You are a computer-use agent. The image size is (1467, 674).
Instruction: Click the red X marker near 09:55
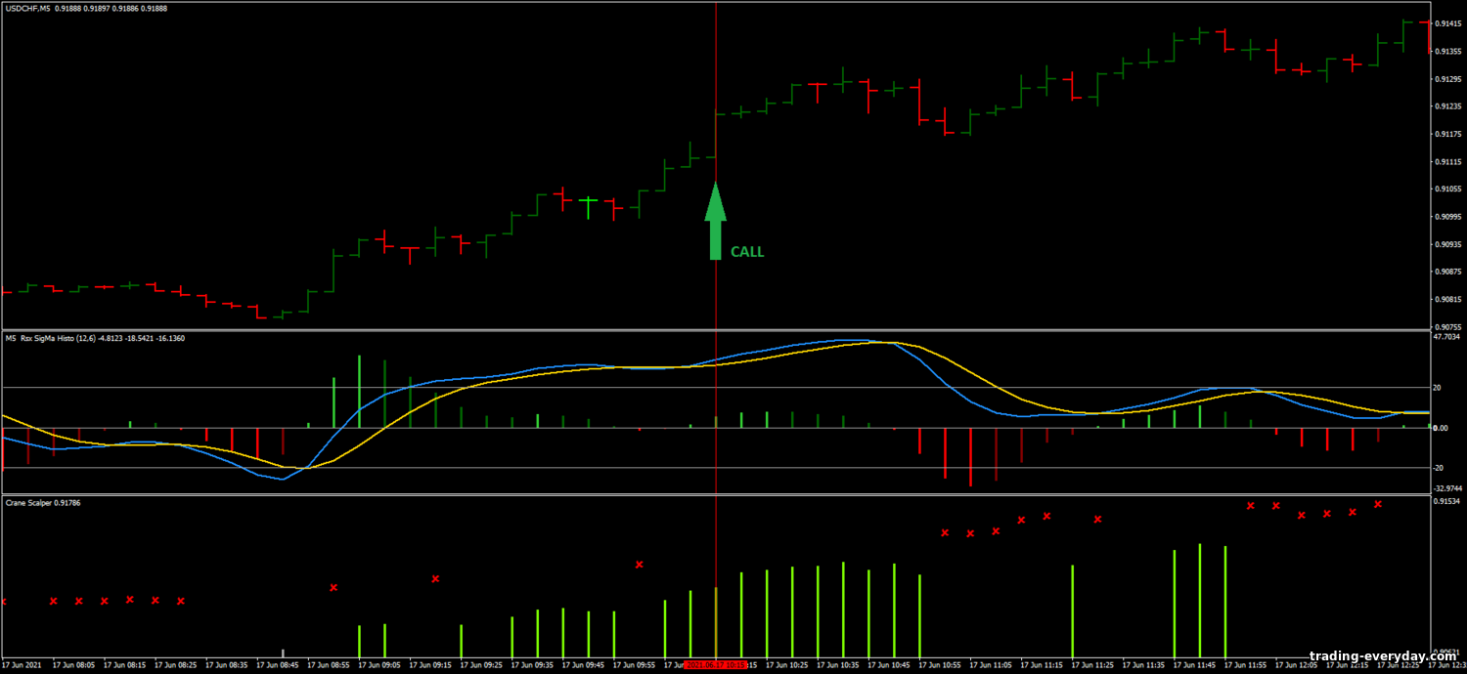click(640, 565)
